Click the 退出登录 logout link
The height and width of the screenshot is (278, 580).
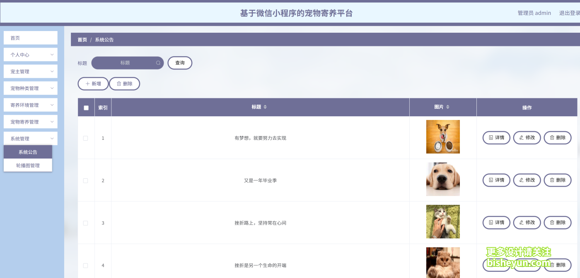point(570,13)
